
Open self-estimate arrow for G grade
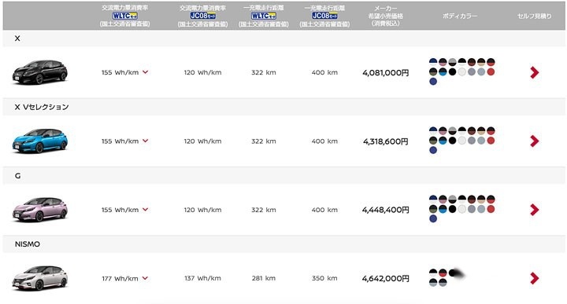click(x=535, y=210)
